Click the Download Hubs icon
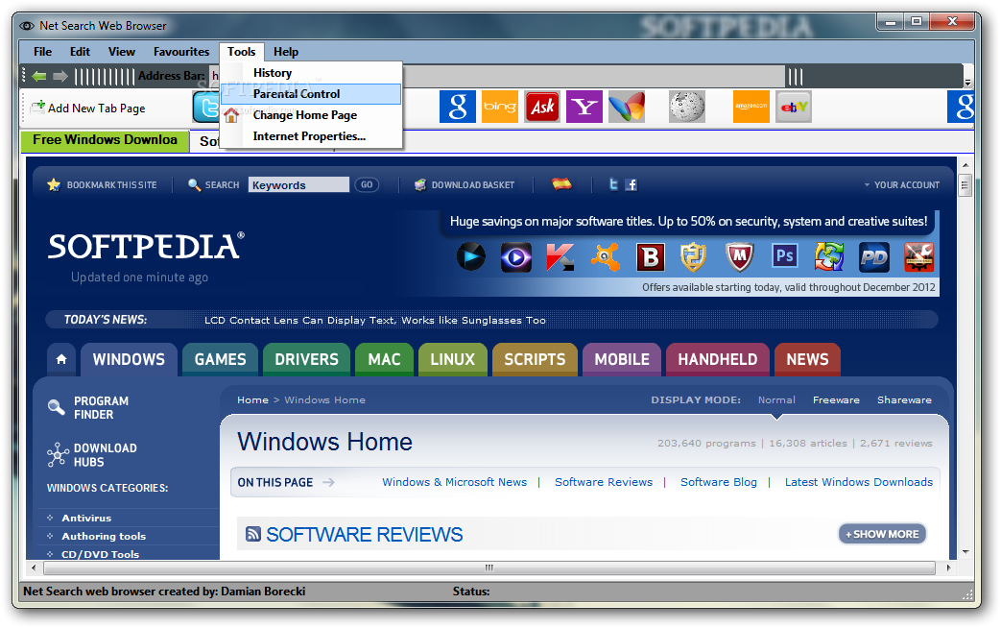1001x628 pixels. pyautogui.click(x=58, y=455)
